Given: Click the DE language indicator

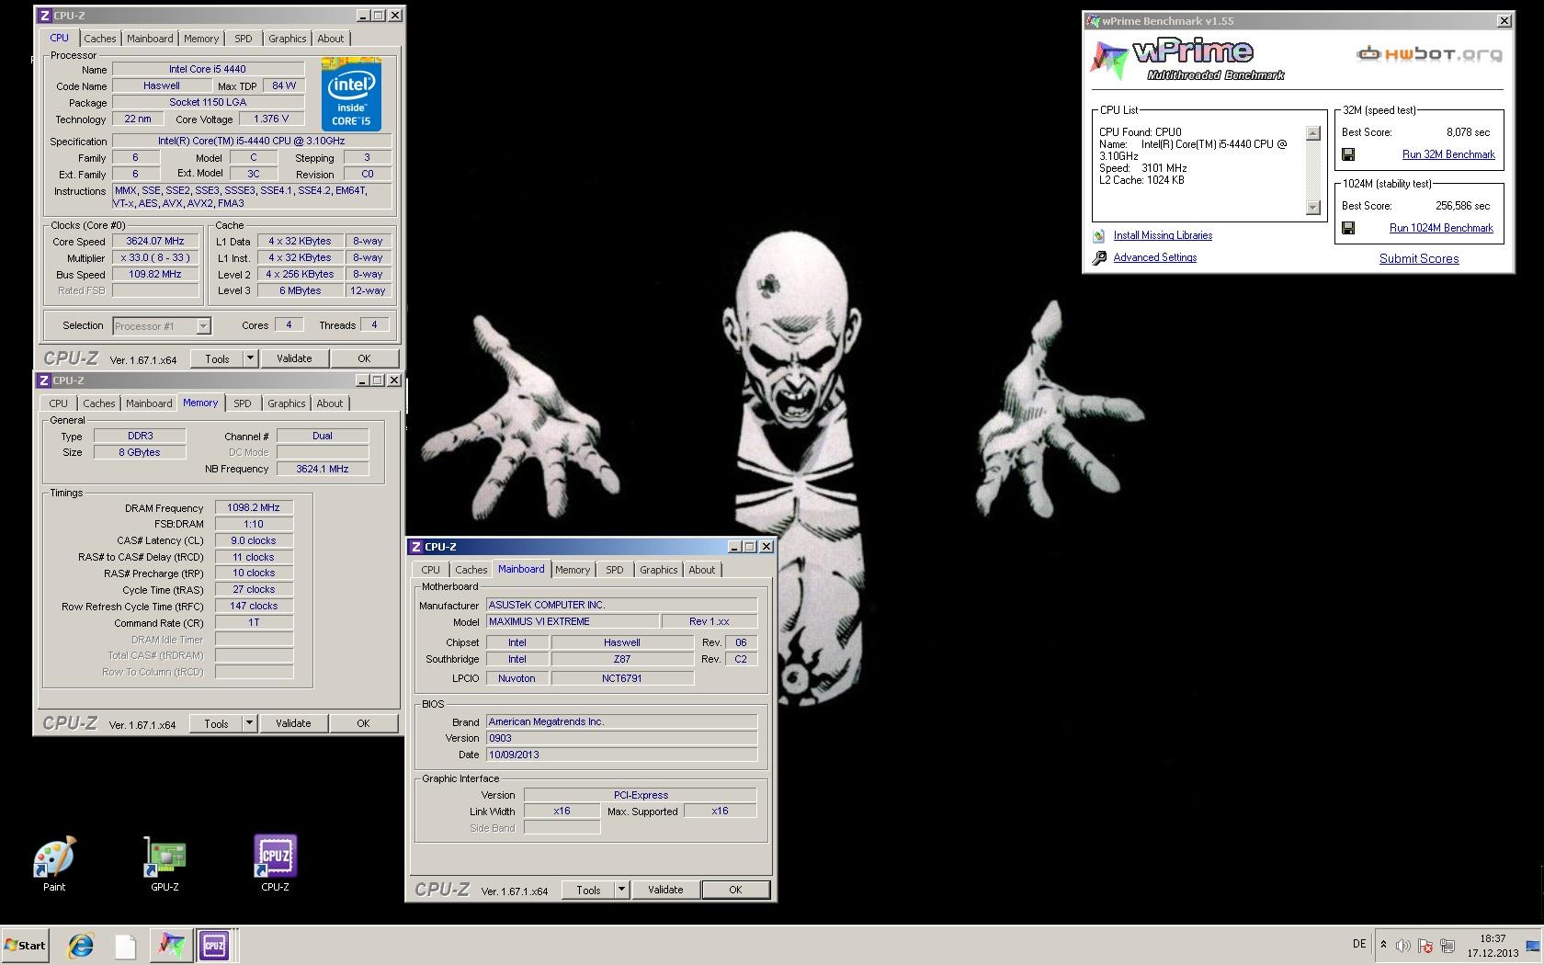Looking at the screenshot, I should point(1359,944).
